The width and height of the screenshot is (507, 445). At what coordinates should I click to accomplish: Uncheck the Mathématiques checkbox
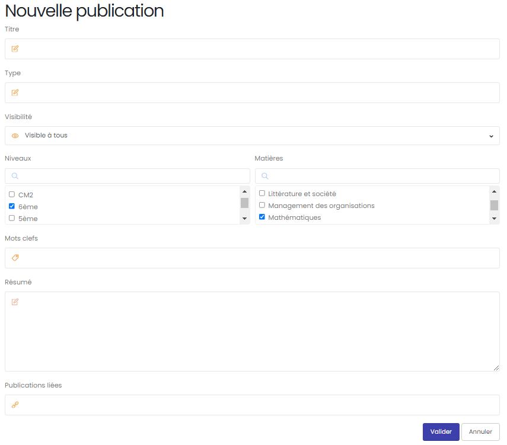pos(262,217)
